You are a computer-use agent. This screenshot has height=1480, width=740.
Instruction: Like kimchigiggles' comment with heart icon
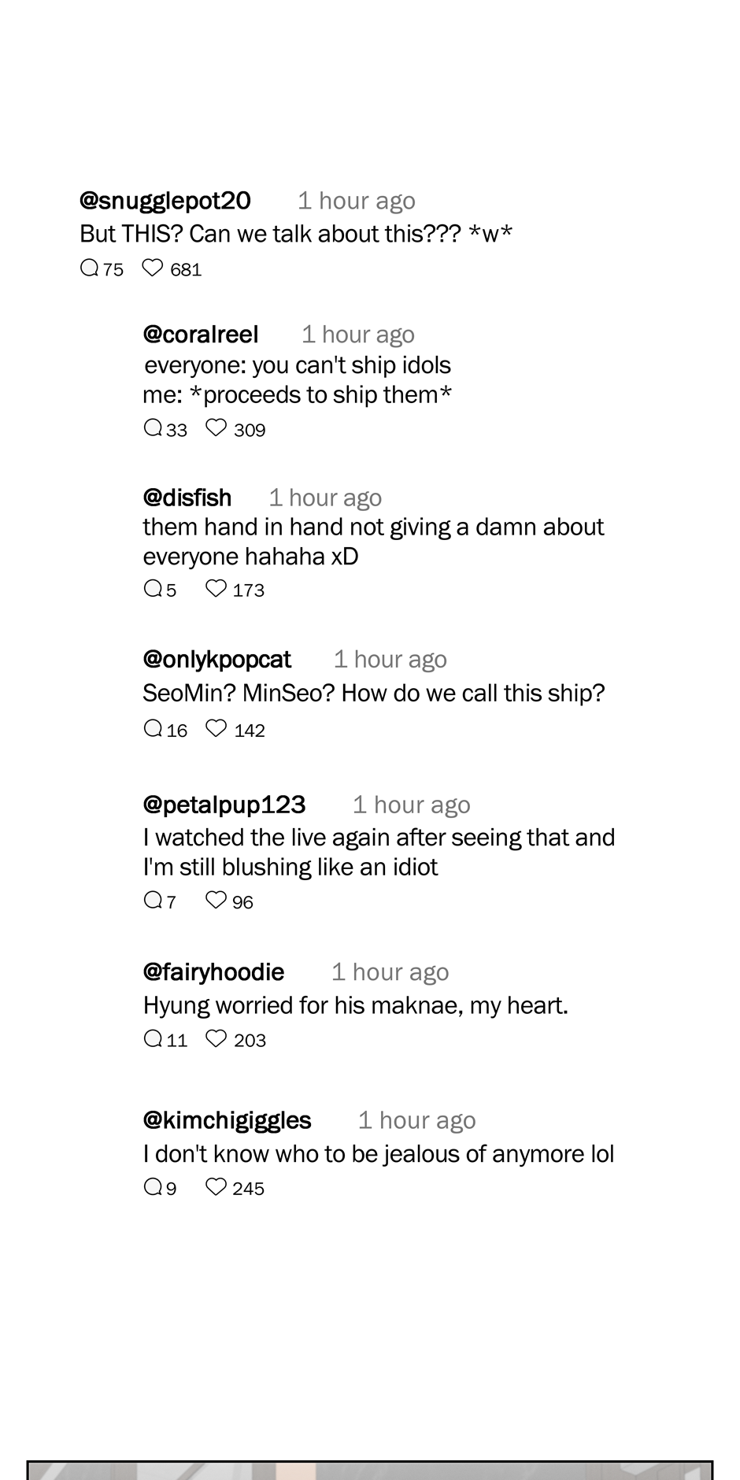tap(216, 1187)
